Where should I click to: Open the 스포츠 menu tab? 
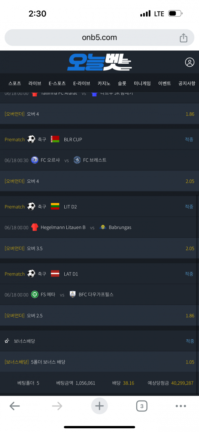tap(15, 83)
